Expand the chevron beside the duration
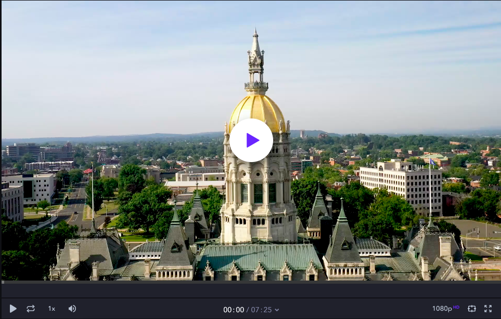The width and height of the screenshot is (501, 319). 277,310
